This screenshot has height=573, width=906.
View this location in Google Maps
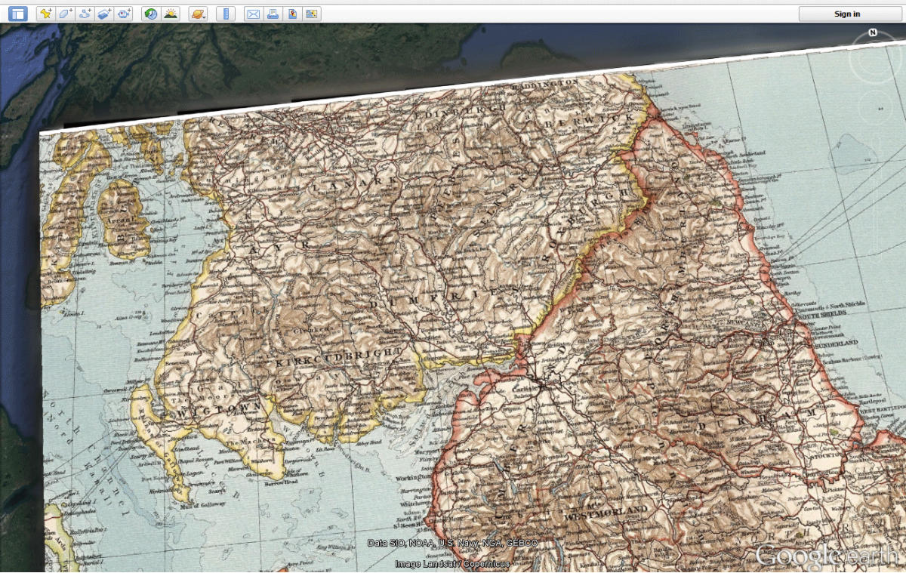click(x=312, y=14)
